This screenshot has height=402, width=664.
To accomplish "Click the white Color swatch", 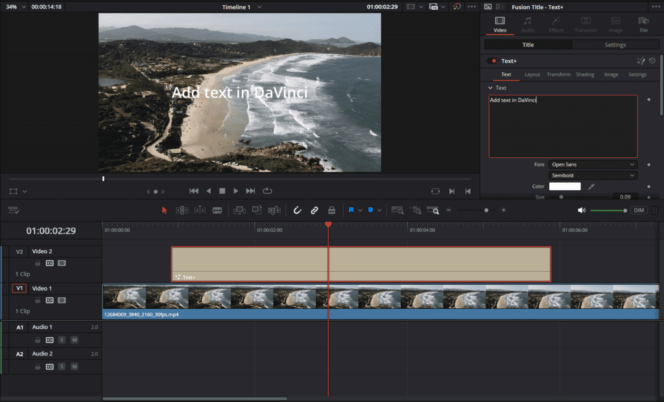I will [565, 186].
